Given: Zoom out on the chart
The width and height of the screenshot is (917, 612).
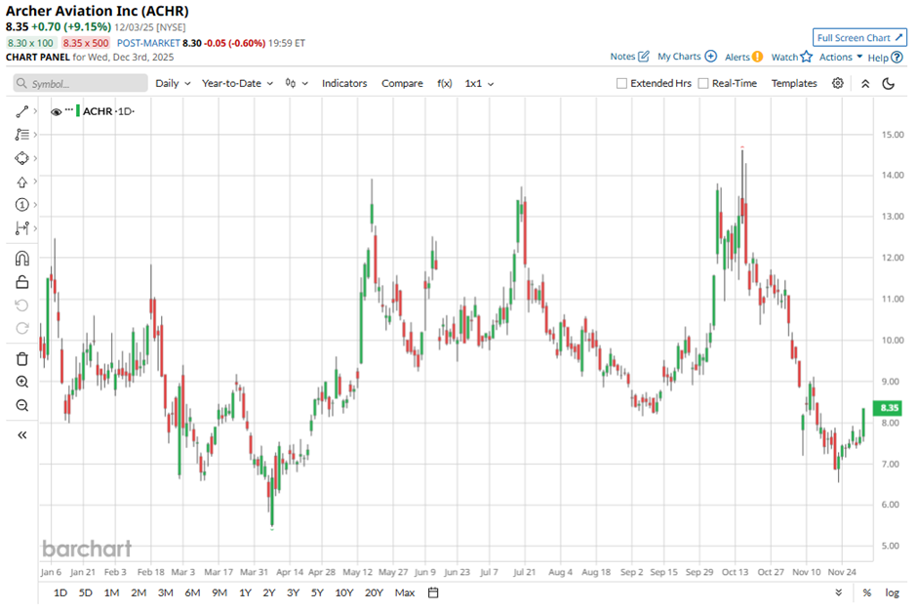Looking at the screenshot, I should (22, 405).
